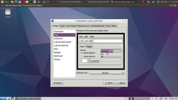178x100 pixels.
Task: Click the power icon in the Lubuntu panel
Action: click(176, 99)
